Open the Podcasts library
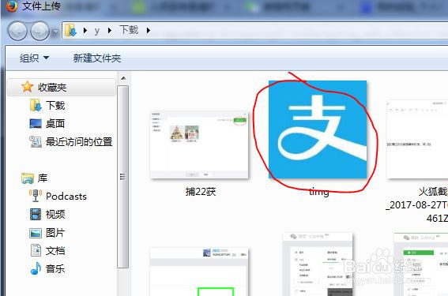 point(66,197)
